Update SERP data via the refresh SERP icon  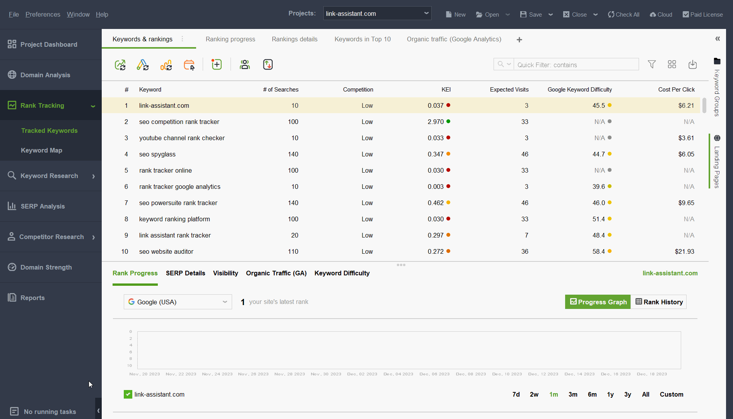pyautogui.click(x=143, y=64)
